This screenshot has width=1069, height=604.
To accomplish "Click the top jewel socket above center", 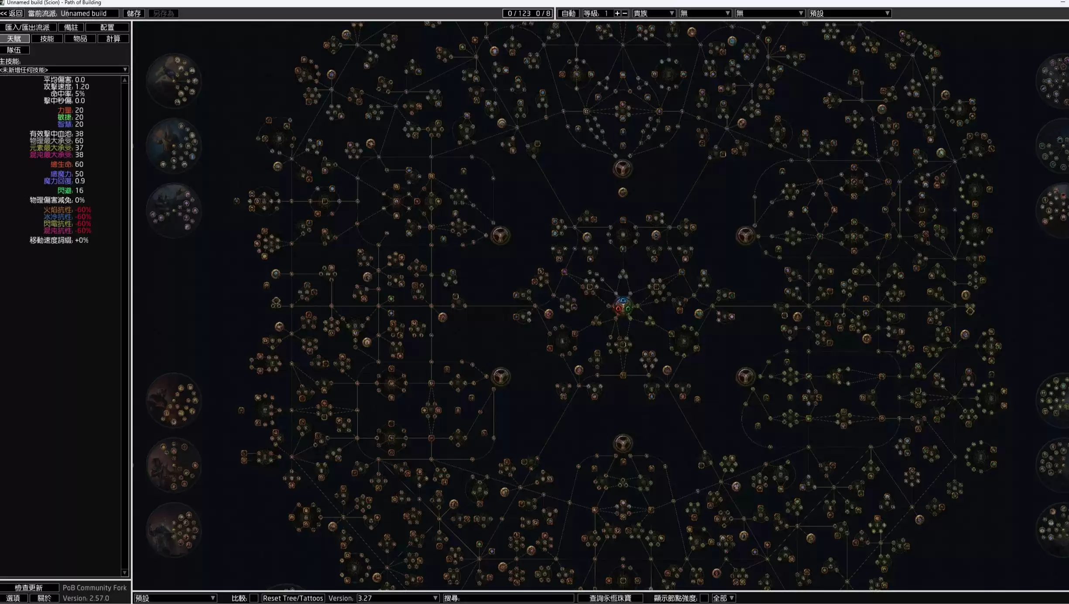I will pos(622,168).
